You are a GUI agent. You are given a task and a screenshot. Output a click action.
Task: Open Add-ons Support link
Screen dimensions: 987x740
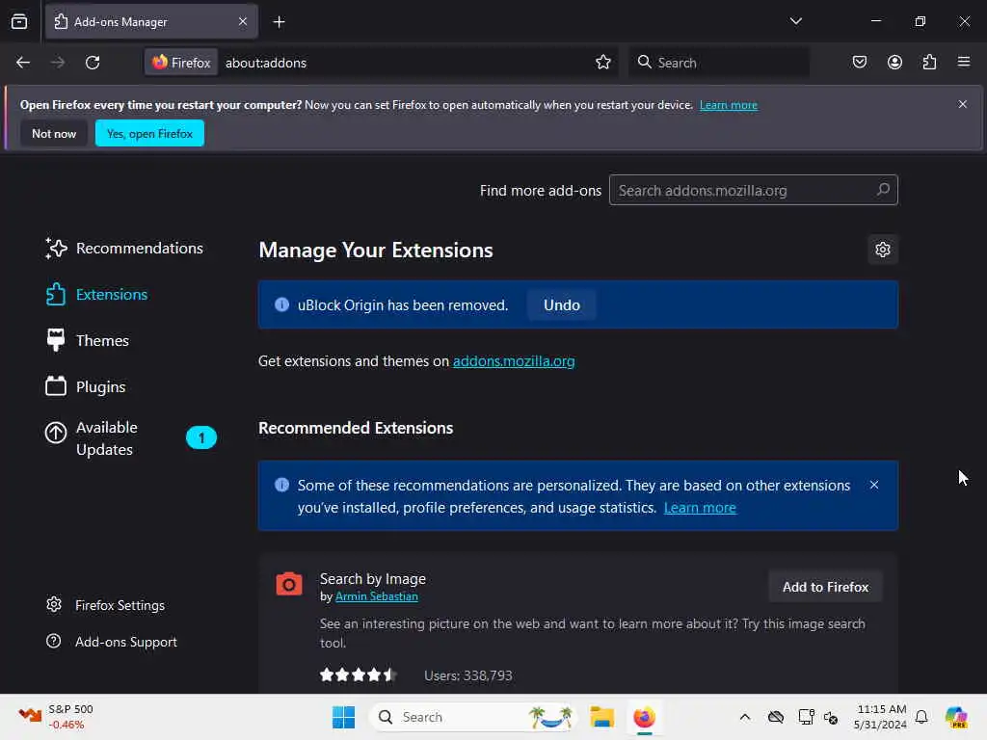tap(112, 642)
